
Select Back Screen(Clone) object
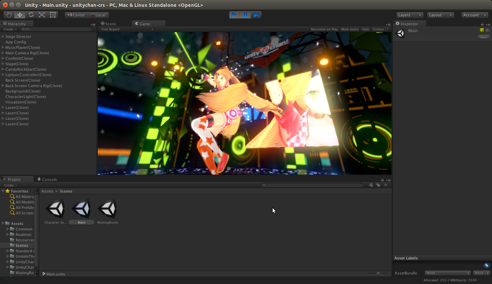click(x=23, y=80)
